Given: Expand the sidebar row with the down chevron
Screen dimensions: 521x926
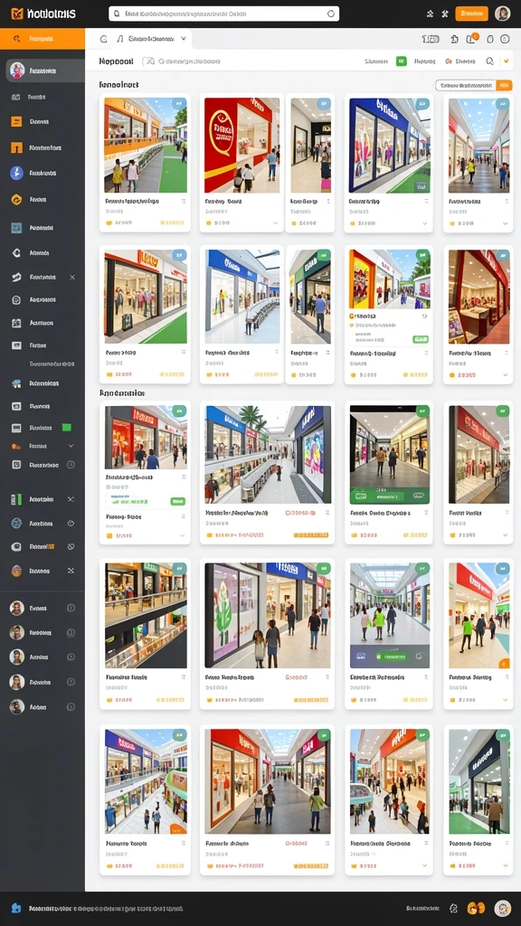Looking at the screenshot, I should [x=43, y=446].
